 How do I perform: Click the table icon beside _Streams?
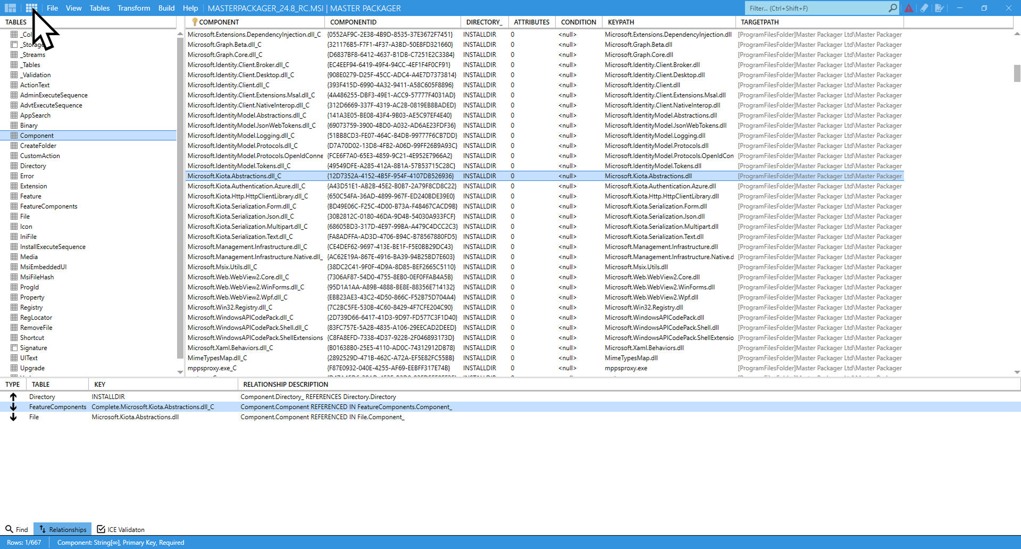14,55
